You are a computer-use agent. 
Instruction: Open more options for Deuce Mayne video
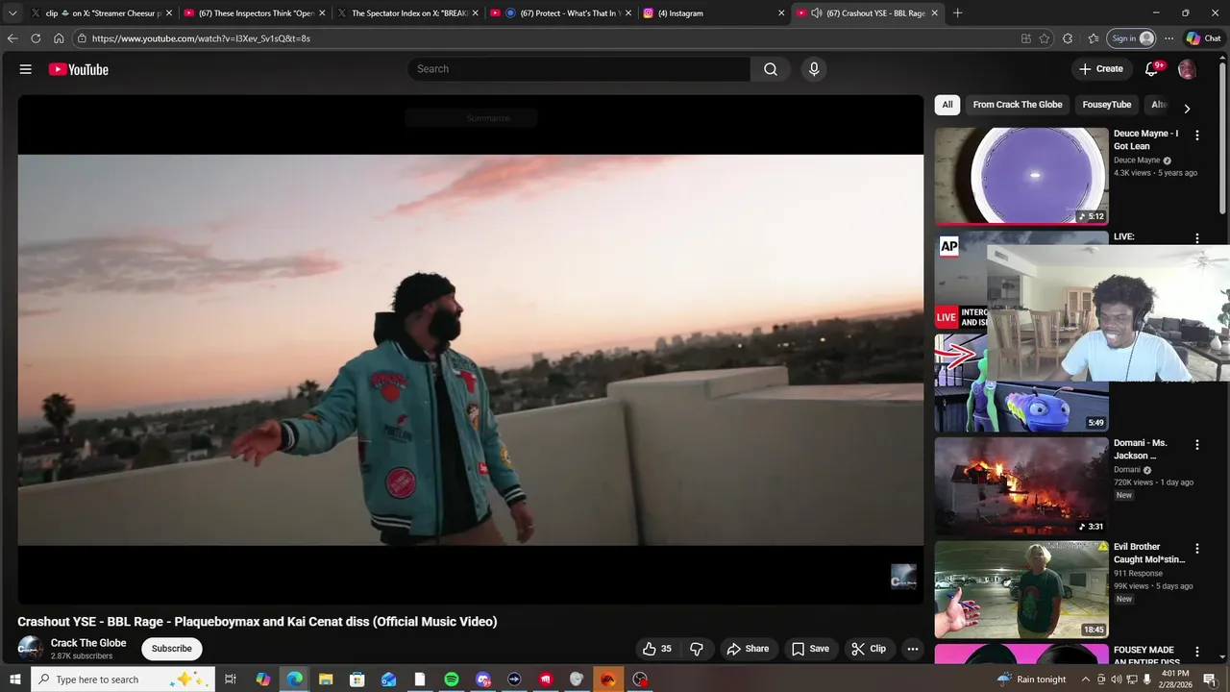tap(1197, 136)
